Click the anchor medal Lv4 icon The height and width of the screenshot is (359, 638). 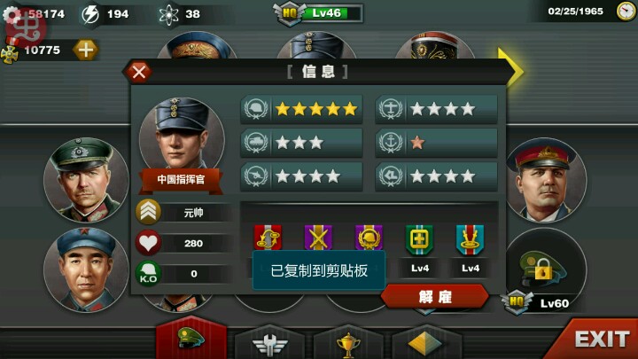(x=470, y=240)
